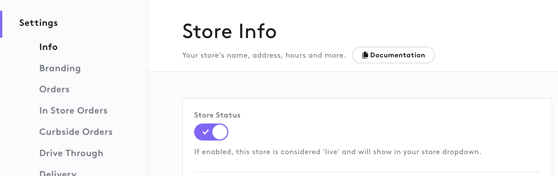Screen dimensions: 558x176
Task: Open Curbside Orders settings
Action: click(x=76, y=132)
